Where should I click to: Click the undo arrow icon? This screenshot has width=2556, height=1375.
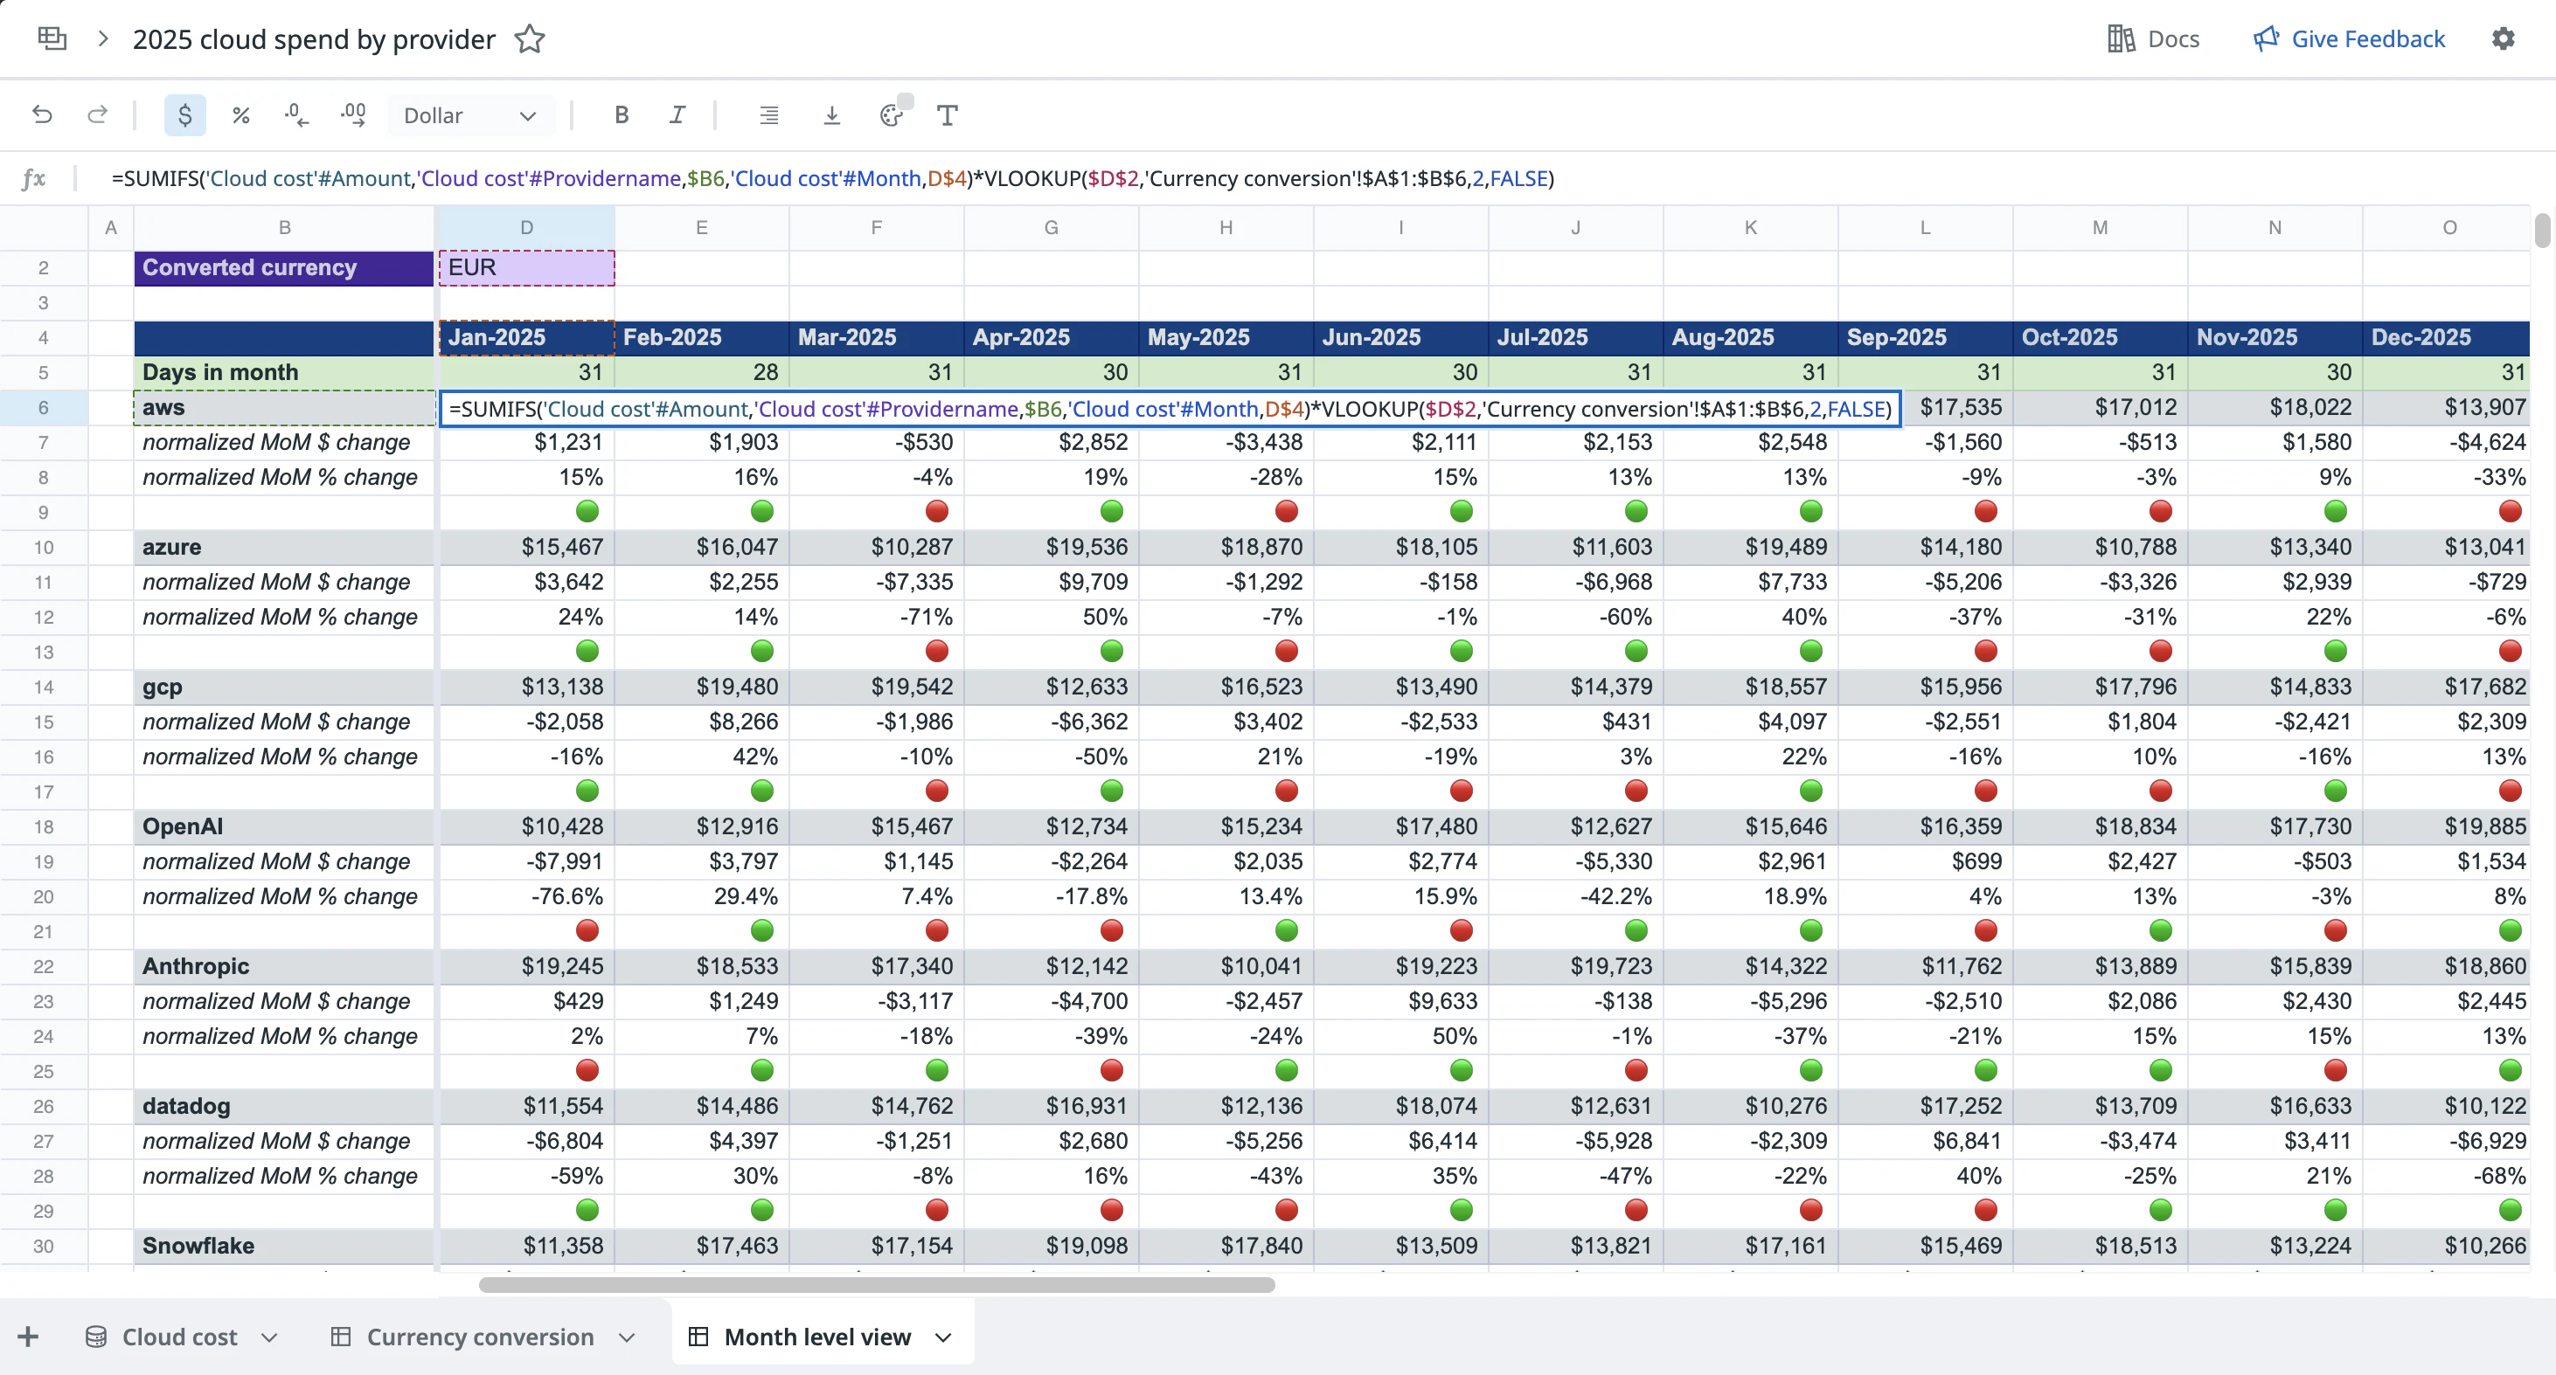[x=42, y=115]
